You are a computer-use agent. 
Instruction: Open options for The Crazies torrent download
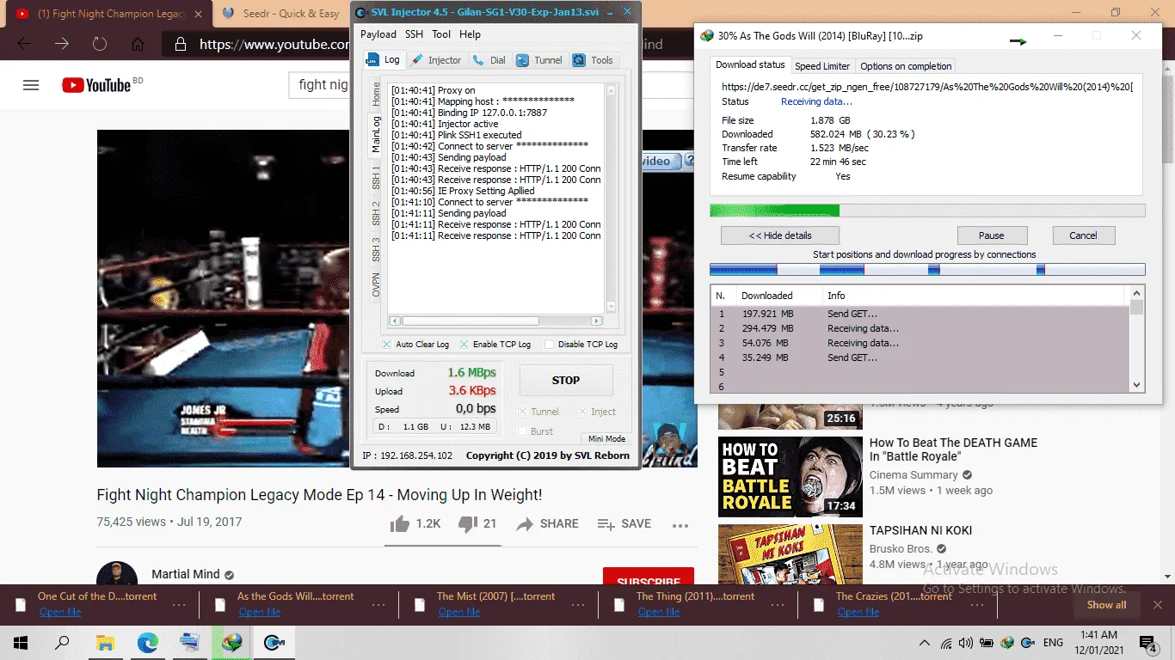coord(977,605)
